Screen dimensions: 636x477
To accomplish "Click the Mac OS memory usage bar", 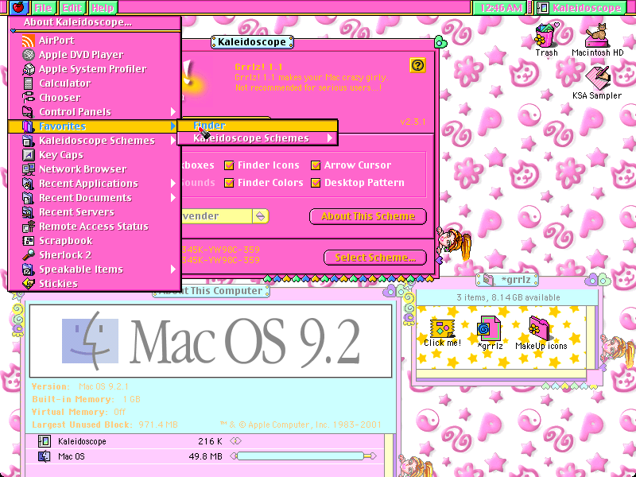I will point(304,456).
